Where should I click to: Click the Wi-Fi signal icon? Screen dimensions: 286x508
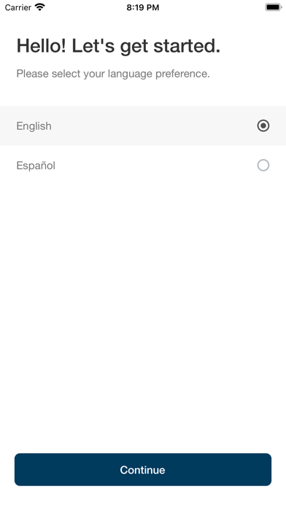[x=40, y=7]
